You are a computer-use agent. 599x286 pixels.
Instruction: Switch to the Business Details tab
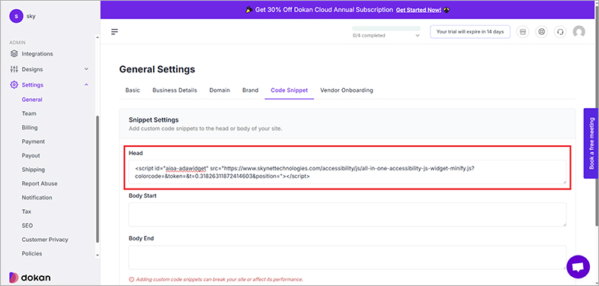(x=175, y=91)
